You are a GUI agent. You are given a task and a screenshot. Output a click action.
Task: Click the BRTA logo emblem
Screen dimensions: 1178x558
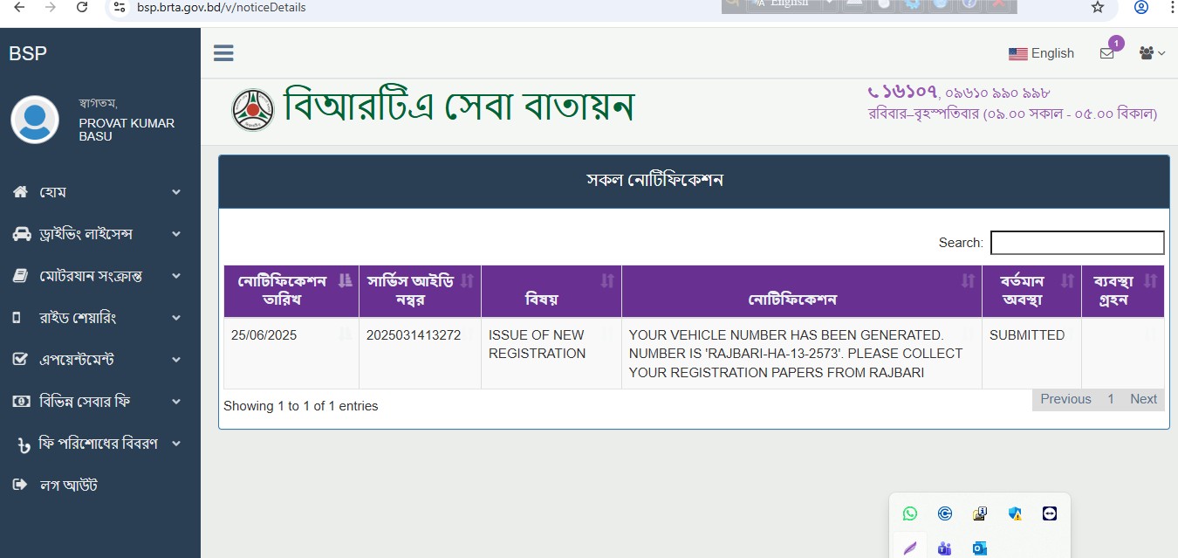pyautogui.click(x=253, y=110)
